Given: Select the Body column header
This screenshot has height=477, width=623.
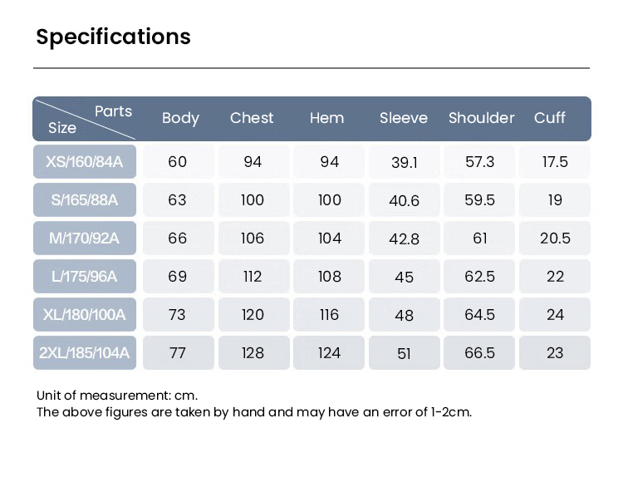Looking at the screenshot, I should pos(180,118).
